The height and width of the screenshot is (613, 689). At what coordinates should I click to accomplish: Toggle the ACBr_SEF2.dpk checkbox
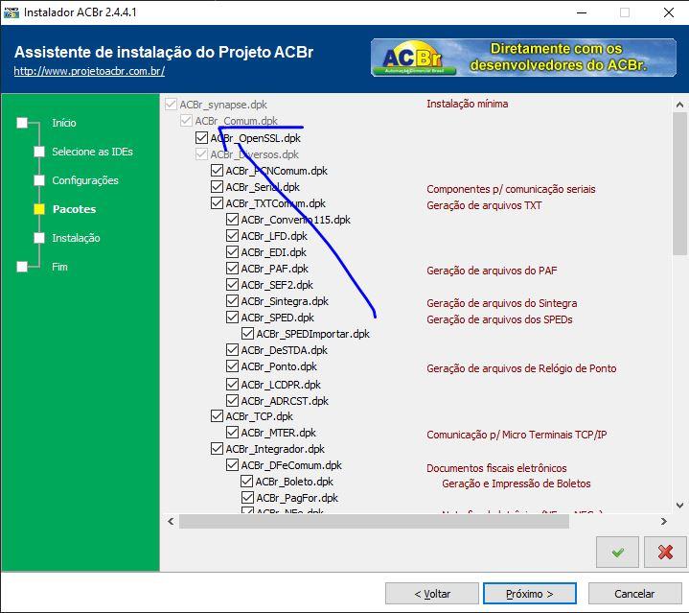tap(233, 284)
